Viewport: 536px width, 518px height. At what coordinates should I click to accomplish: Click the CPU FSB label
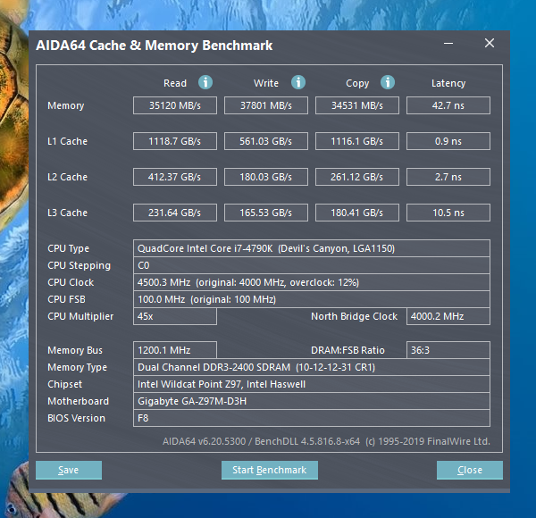(66, 299)
